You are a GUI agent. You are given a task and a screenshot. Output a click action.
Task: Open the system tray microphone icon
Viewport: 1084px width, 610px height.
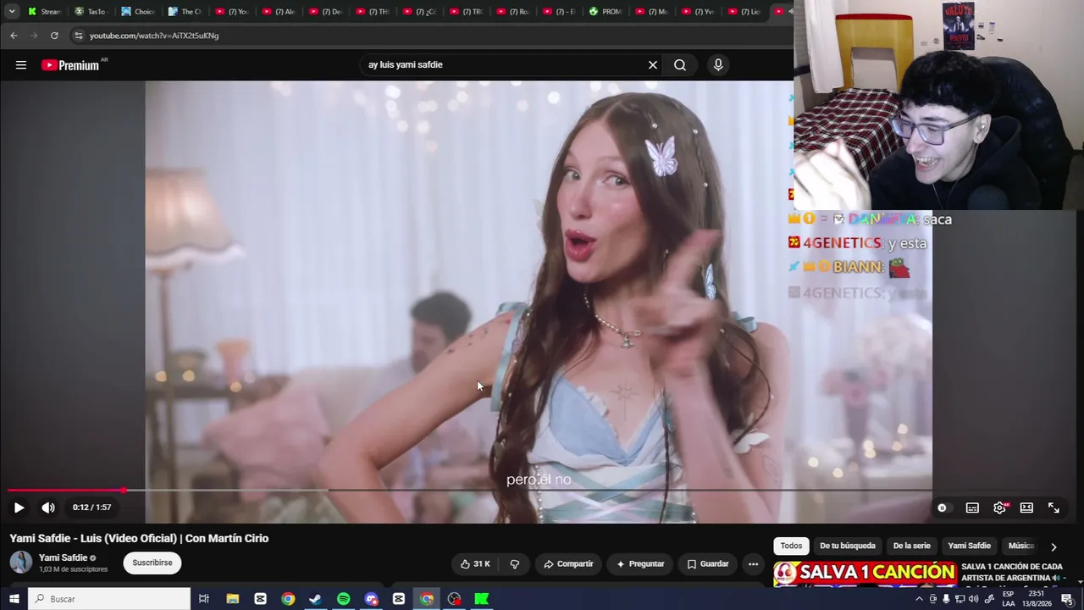(x=946, y=599)
